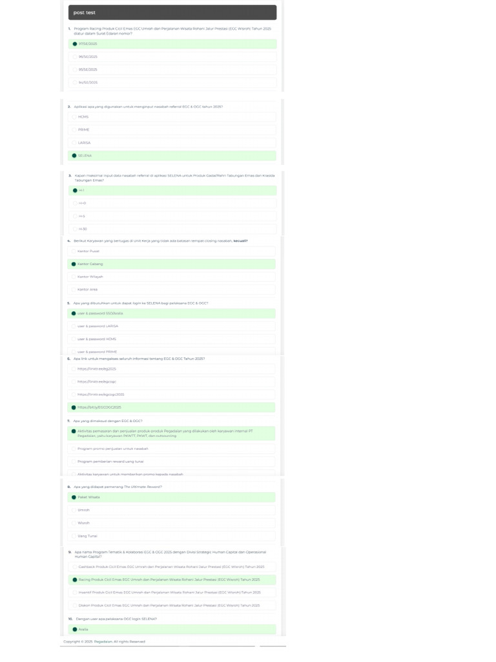Select the Uang Tunai option

[x=171, y=536]
